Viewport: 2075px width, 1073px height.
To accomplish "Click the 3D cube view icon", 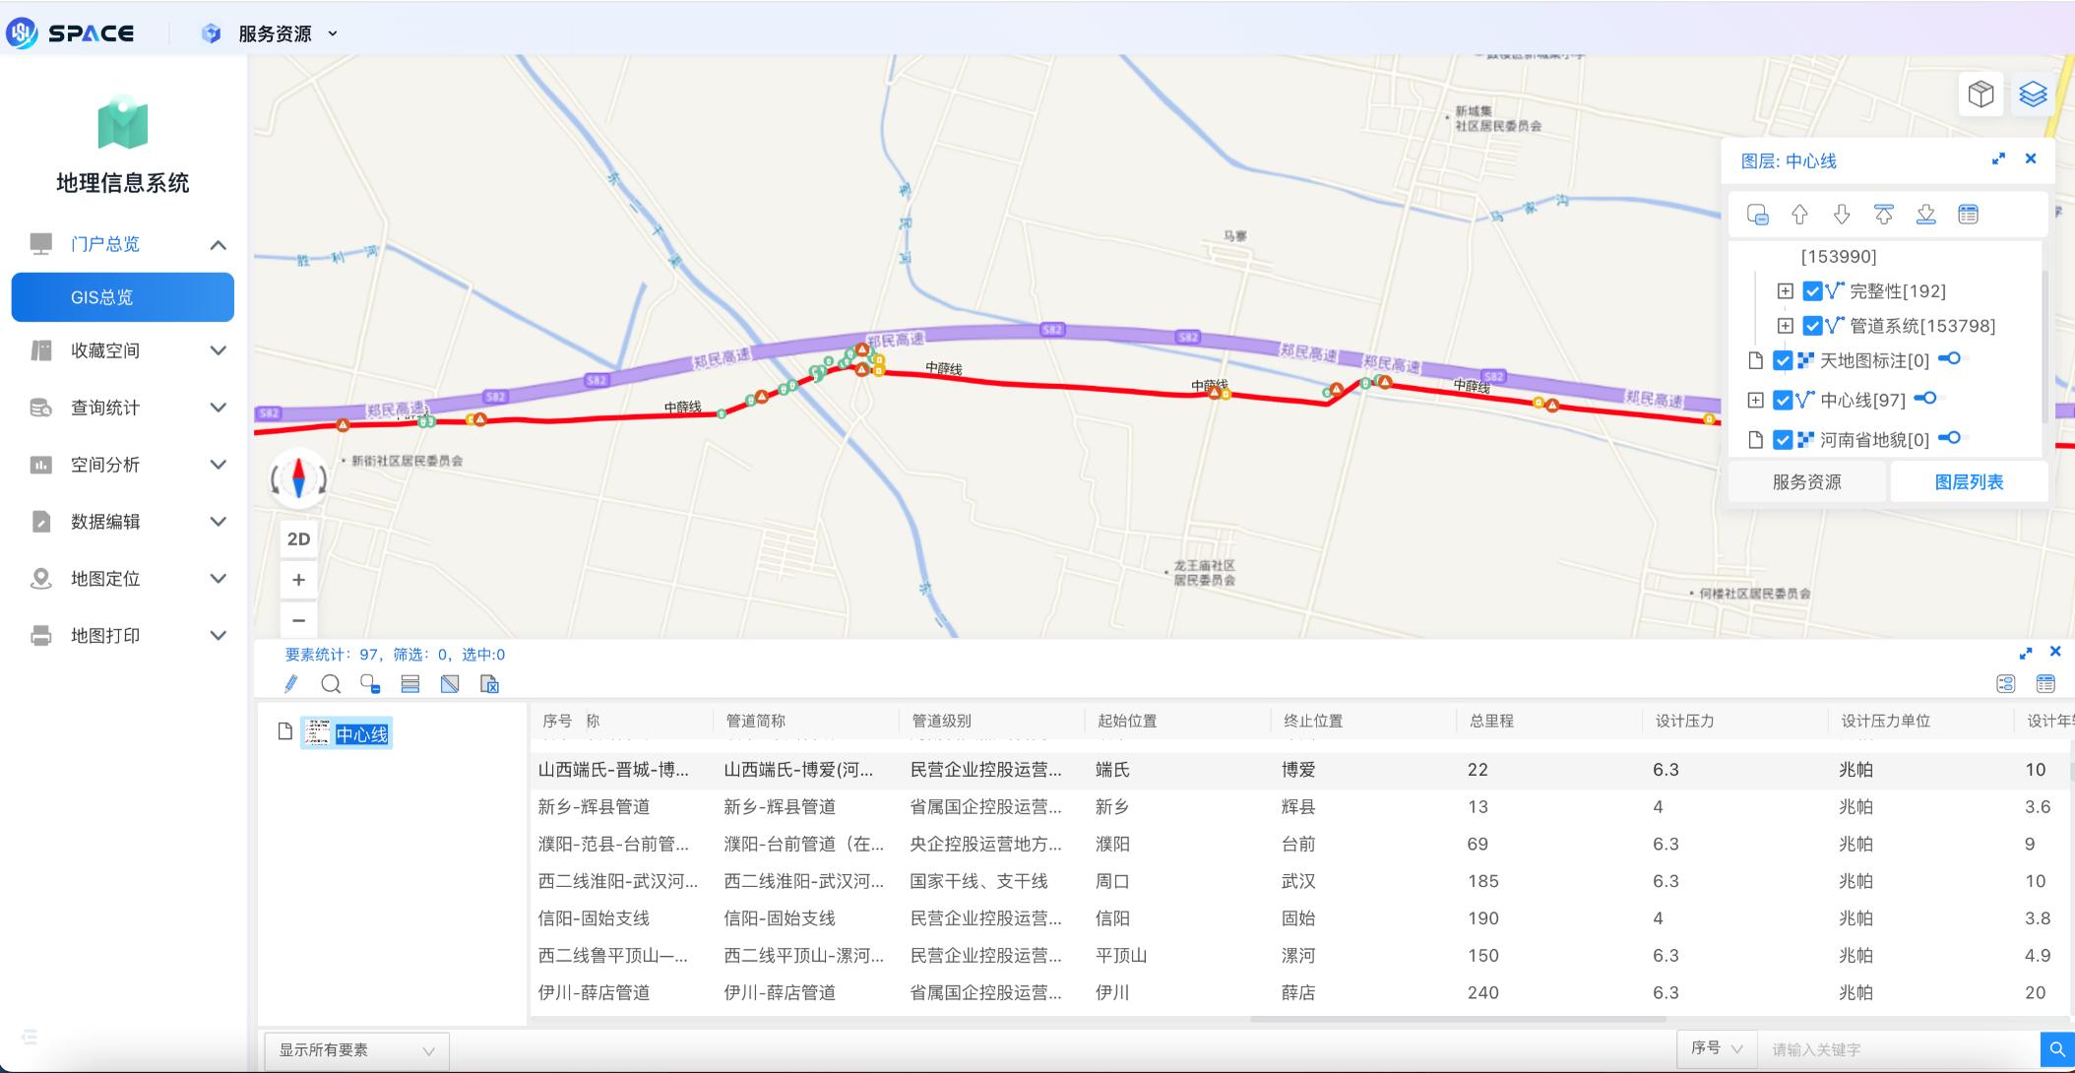I will [x=1981, y=95].
